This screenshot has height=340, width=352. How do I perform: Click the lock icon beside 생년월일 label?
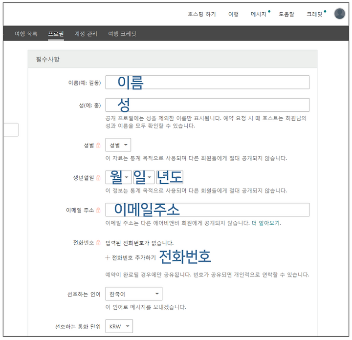pos(98,178)
